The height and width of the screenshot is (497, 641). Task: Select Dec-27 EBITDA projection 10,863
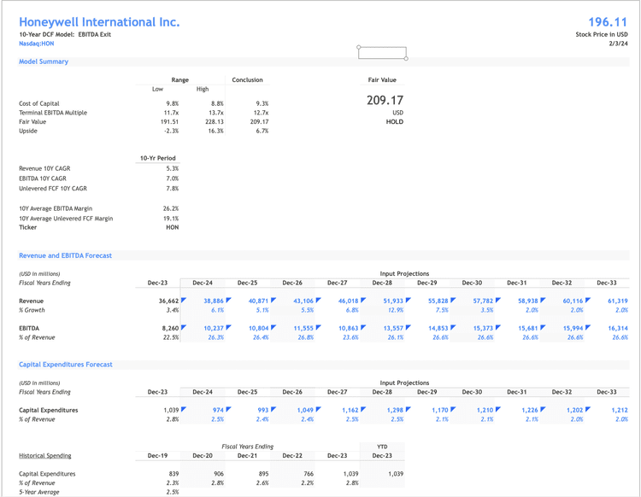click(x=349, y=328)
